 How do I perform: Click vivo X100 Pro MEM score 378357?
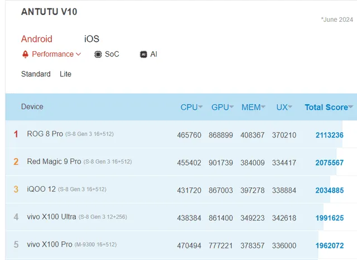[253, 246]
